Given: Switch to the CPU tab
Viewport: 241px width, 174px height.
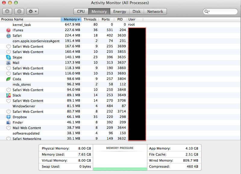Looking at the screenshot, I should [81, 11].
